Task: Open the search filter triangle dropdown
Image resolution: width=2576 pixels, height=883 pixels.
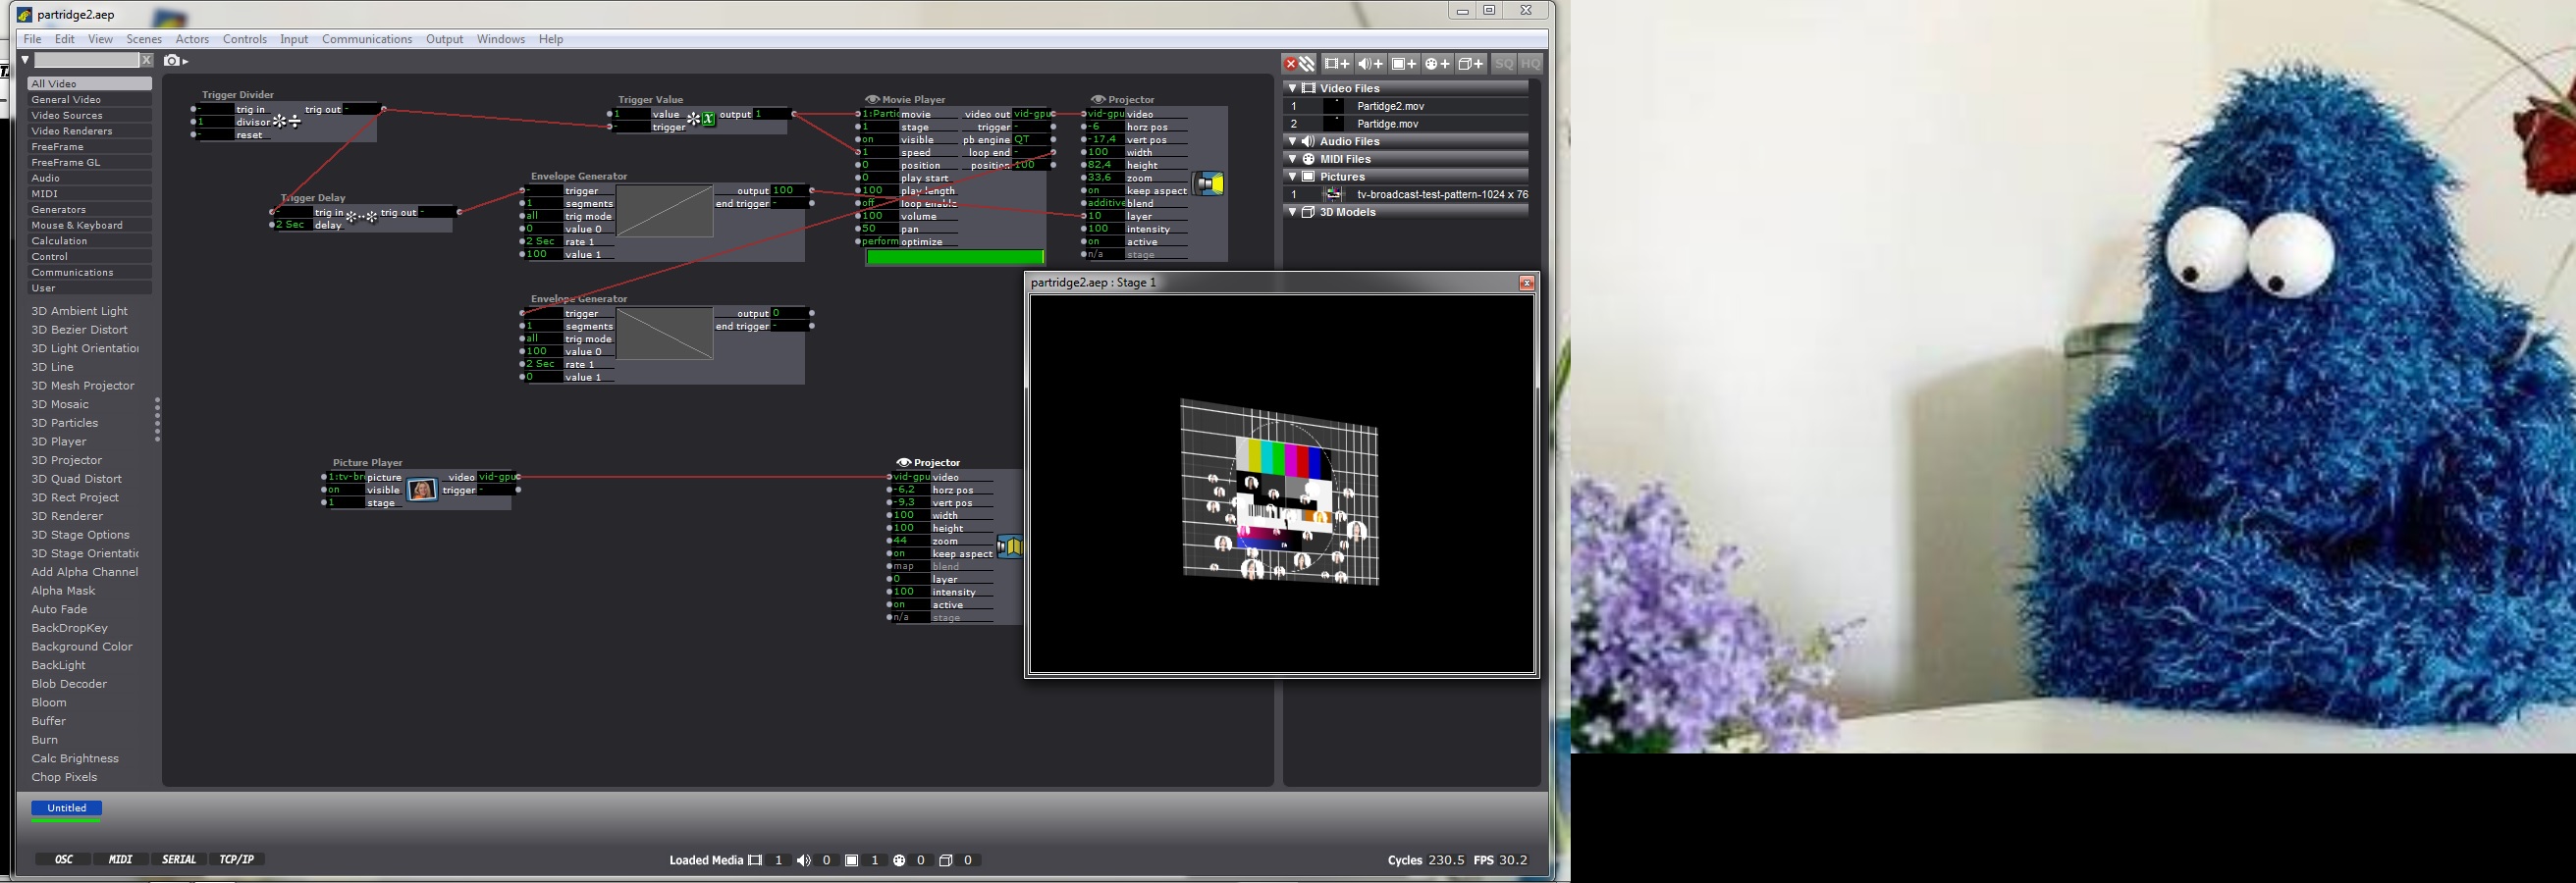Action: [x=26, y=60]
